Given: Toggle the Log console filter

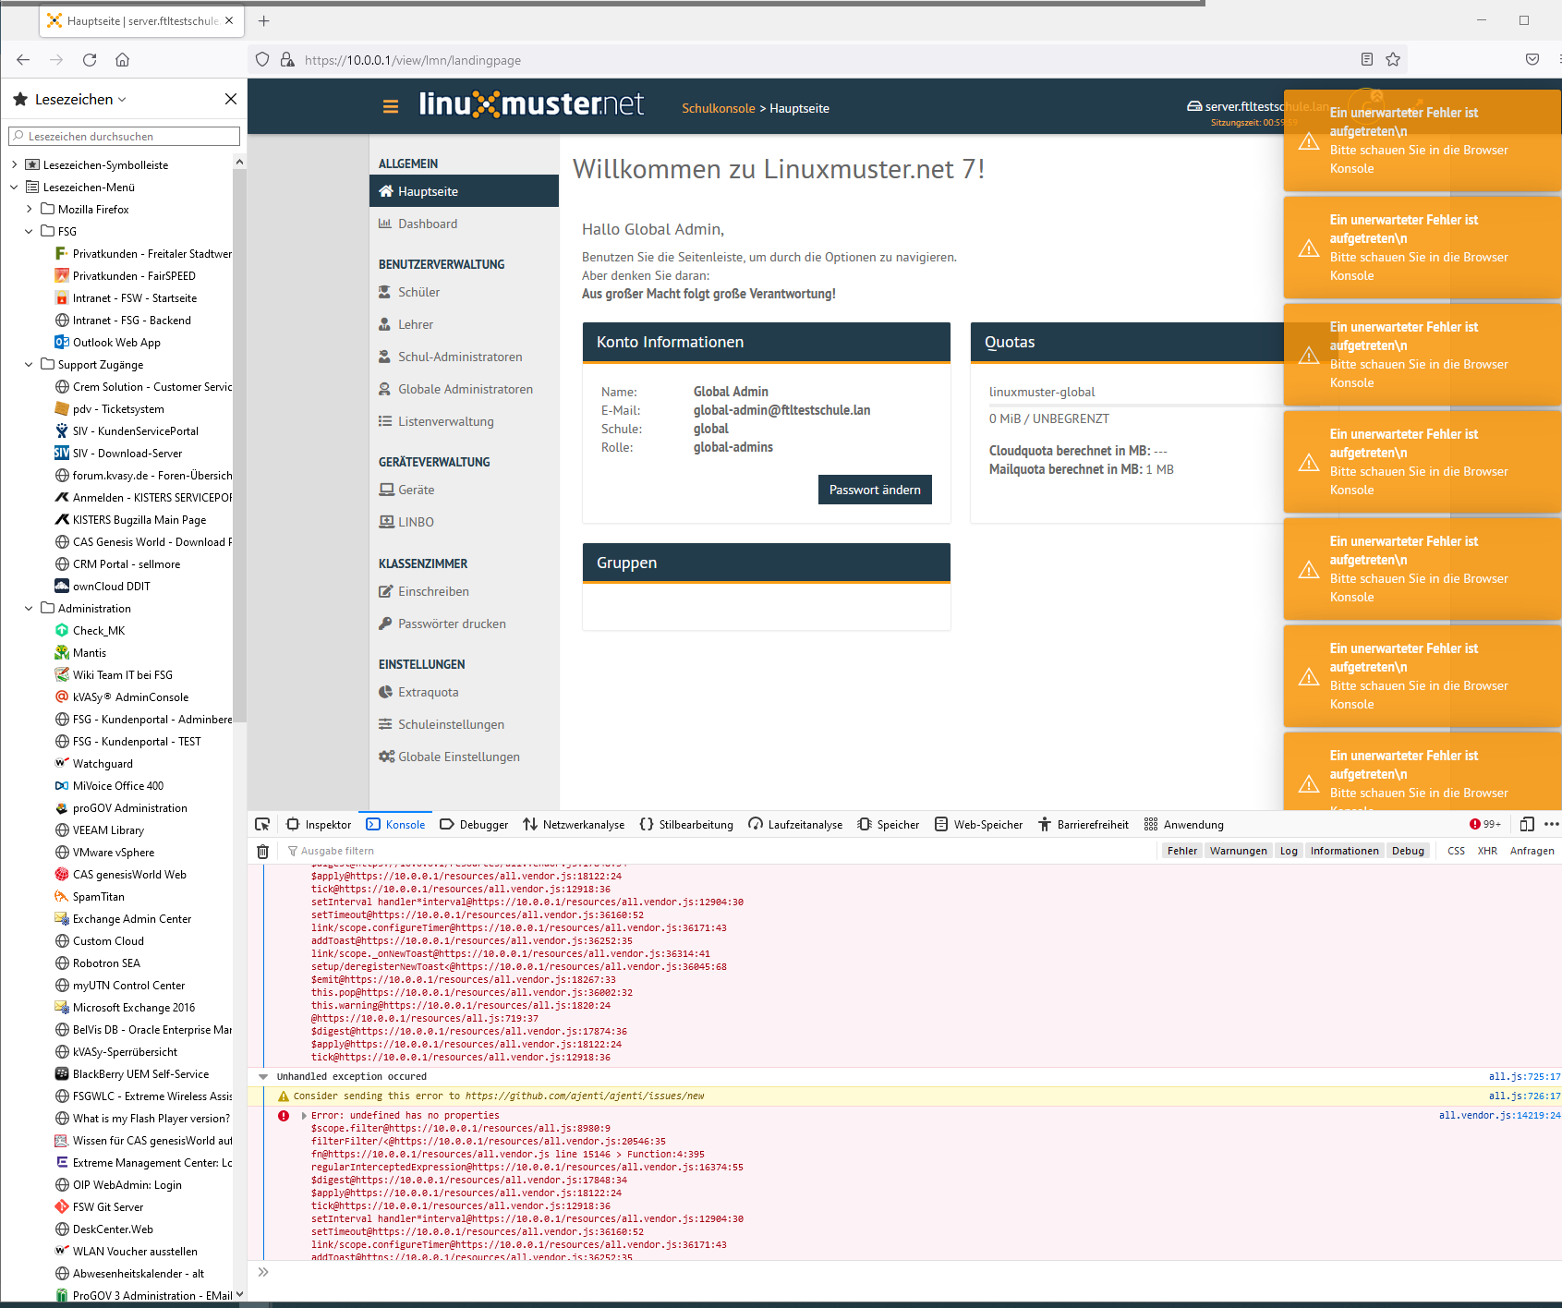Looking at the screenshot, I should (1289, 851).
